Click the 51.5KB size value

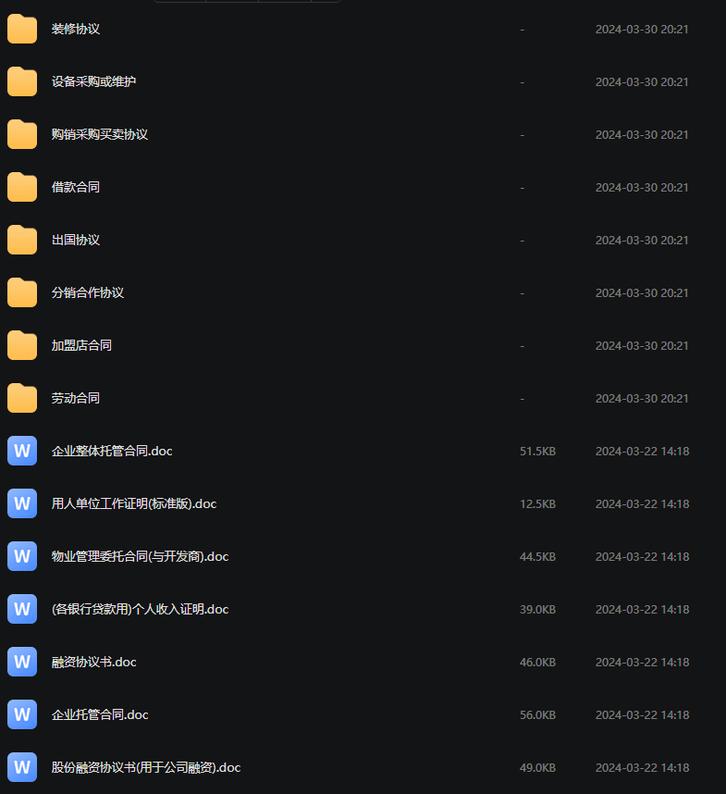[x=538, y=452]
